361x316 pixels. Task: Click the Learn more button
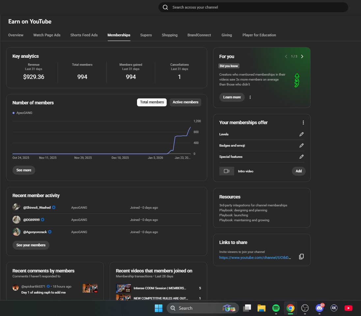pos(232,97)
